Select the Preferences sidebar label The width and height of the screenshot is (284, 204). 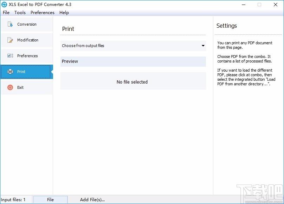(27, 56)
